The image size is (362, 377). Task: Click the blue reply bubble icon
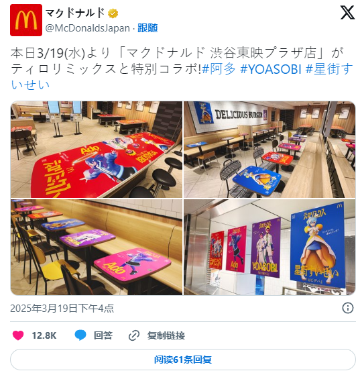coord(80,335)
